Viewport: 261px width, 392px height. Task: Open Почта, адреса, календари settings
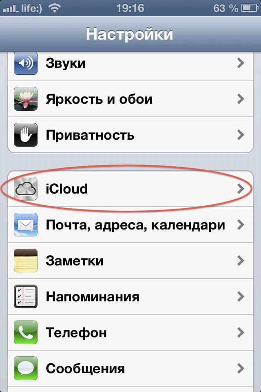point(130,225)
